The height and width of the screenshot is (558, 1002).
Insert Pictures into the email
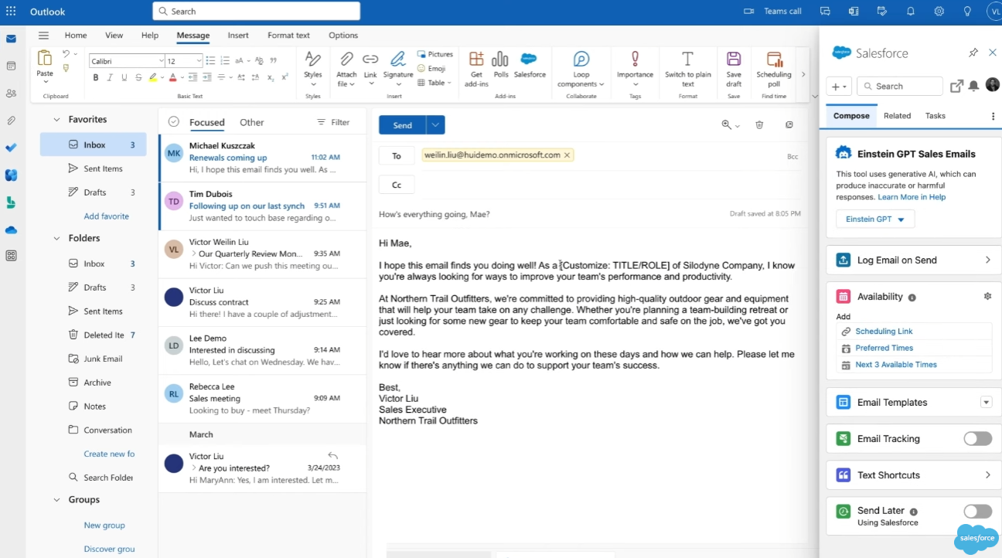435,54
